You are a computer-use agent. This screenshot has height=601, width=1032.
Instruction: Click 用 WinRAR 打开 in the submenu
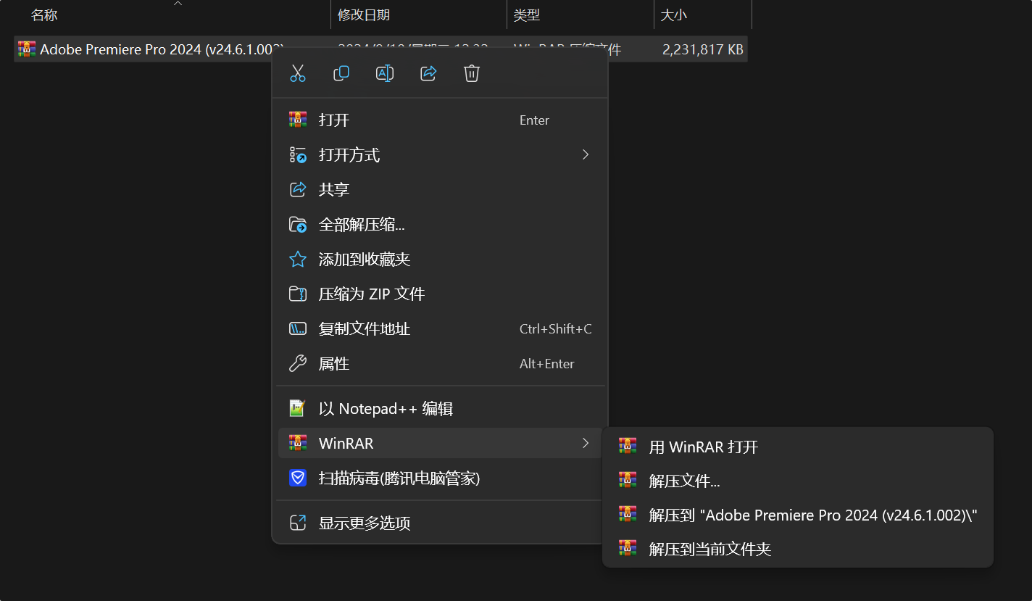pos(703,447)
